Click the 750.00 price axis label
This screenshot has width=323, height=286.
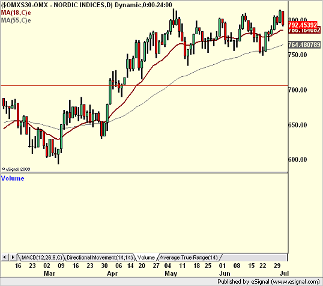click(298, 55)
